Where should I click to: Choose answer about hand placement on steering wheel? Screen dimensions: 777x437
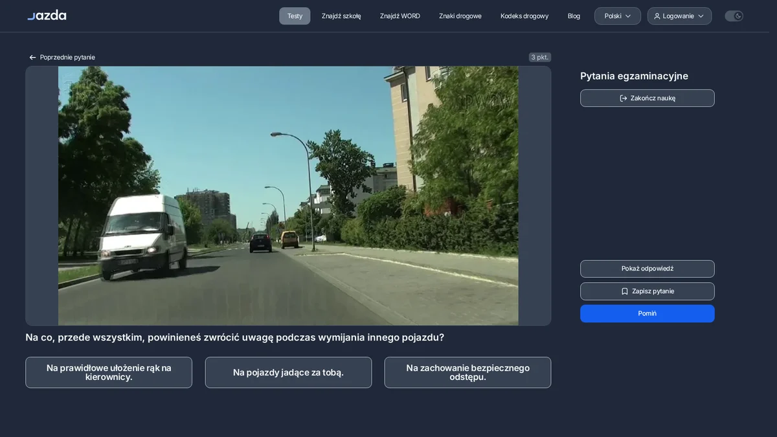109,372
